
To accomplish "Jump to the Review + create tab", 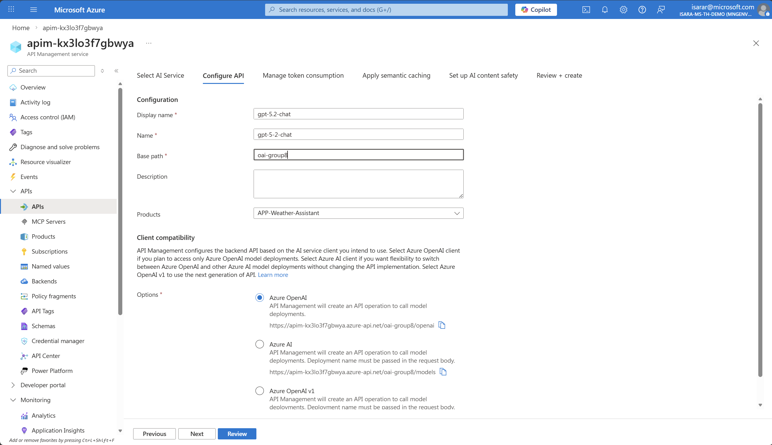I will click(559, 76).
